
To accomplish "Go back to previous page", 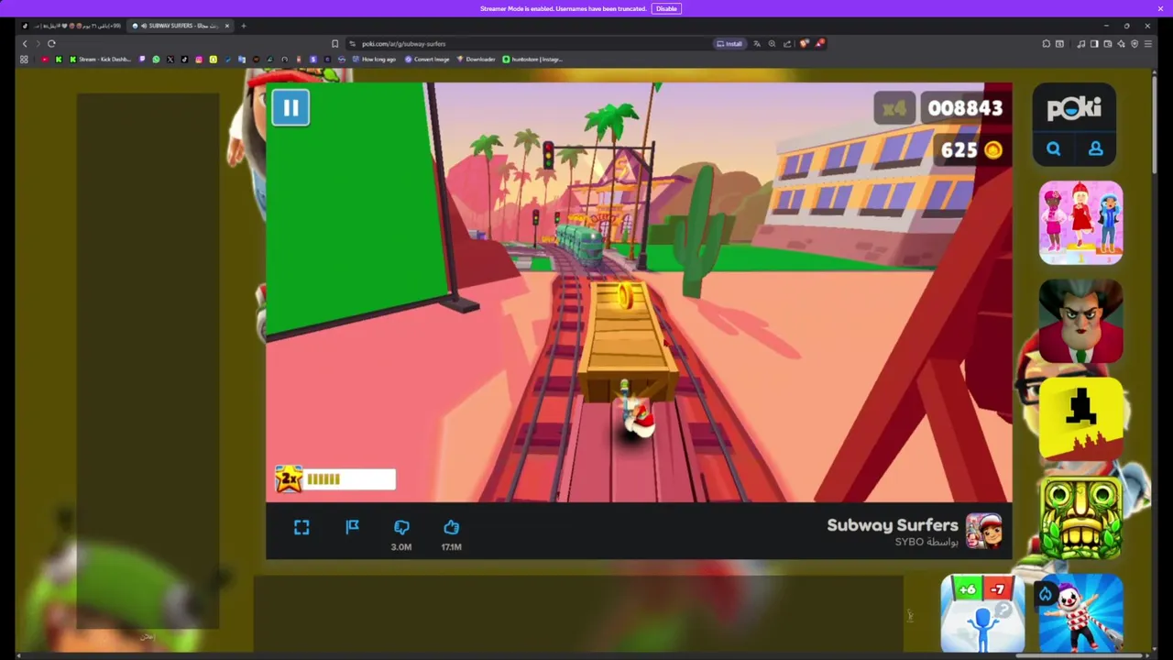I will (x=25, y=43).
